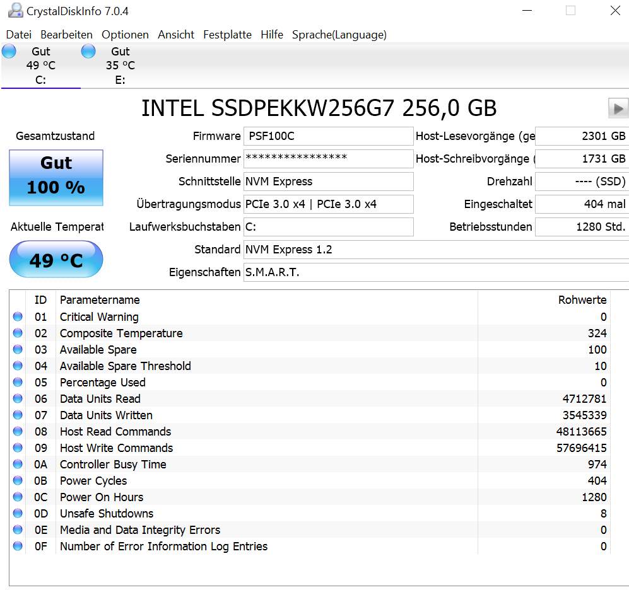Click the Host-Lesevorgänge value 2301 GB
This screenshot has height=590, width=629.
pyautogui.click(x=582, y=136)
